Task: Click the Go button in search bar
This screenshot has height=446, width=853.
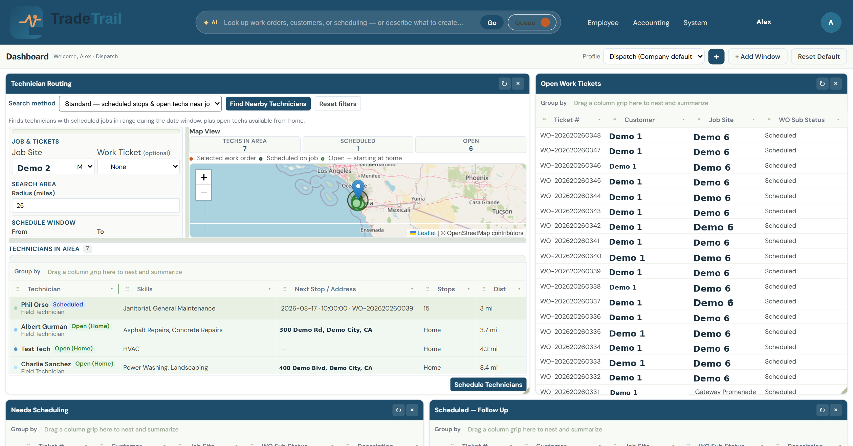Action: pyautogui.click(x=492, y=23)
